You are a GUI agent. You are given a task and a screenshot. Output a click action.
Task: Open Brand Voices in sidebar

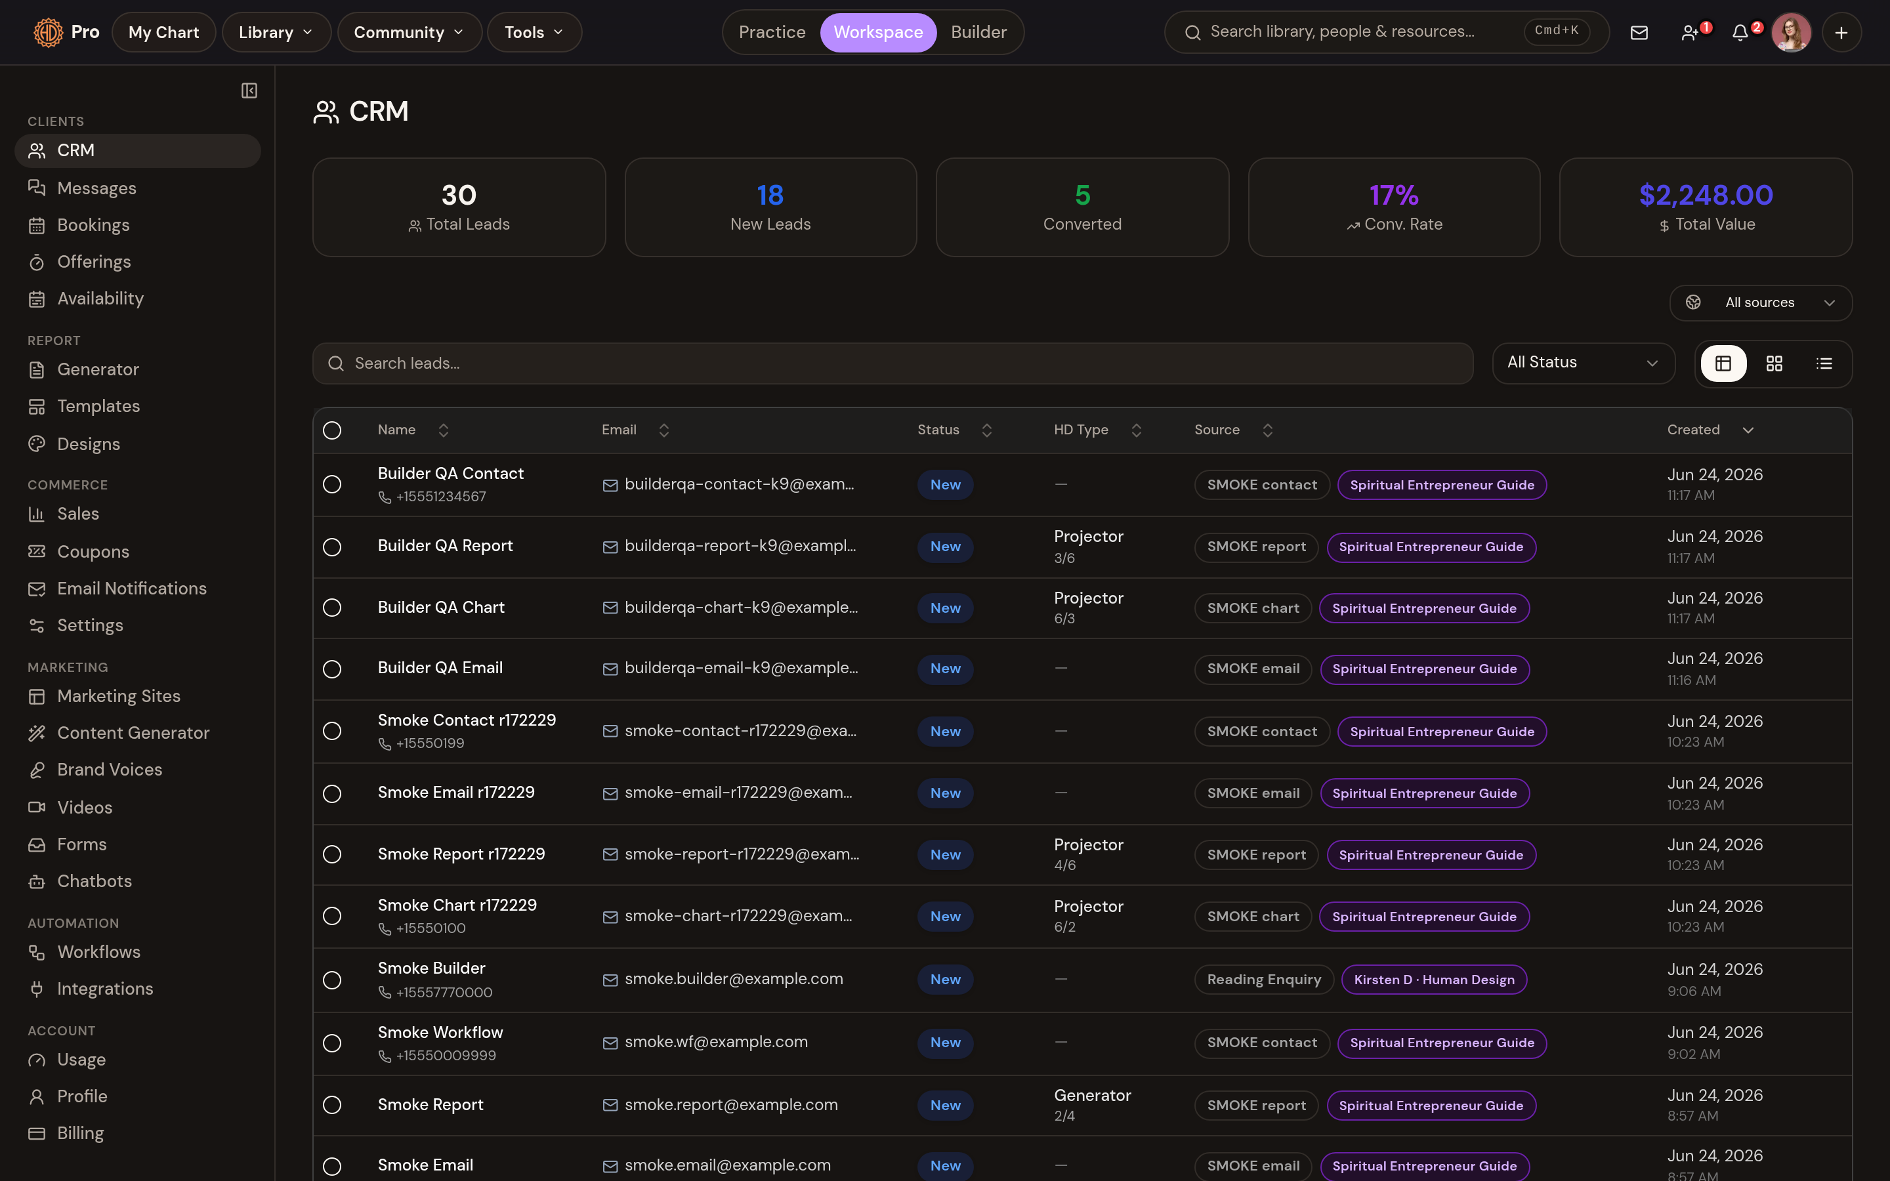pos(137,770)
